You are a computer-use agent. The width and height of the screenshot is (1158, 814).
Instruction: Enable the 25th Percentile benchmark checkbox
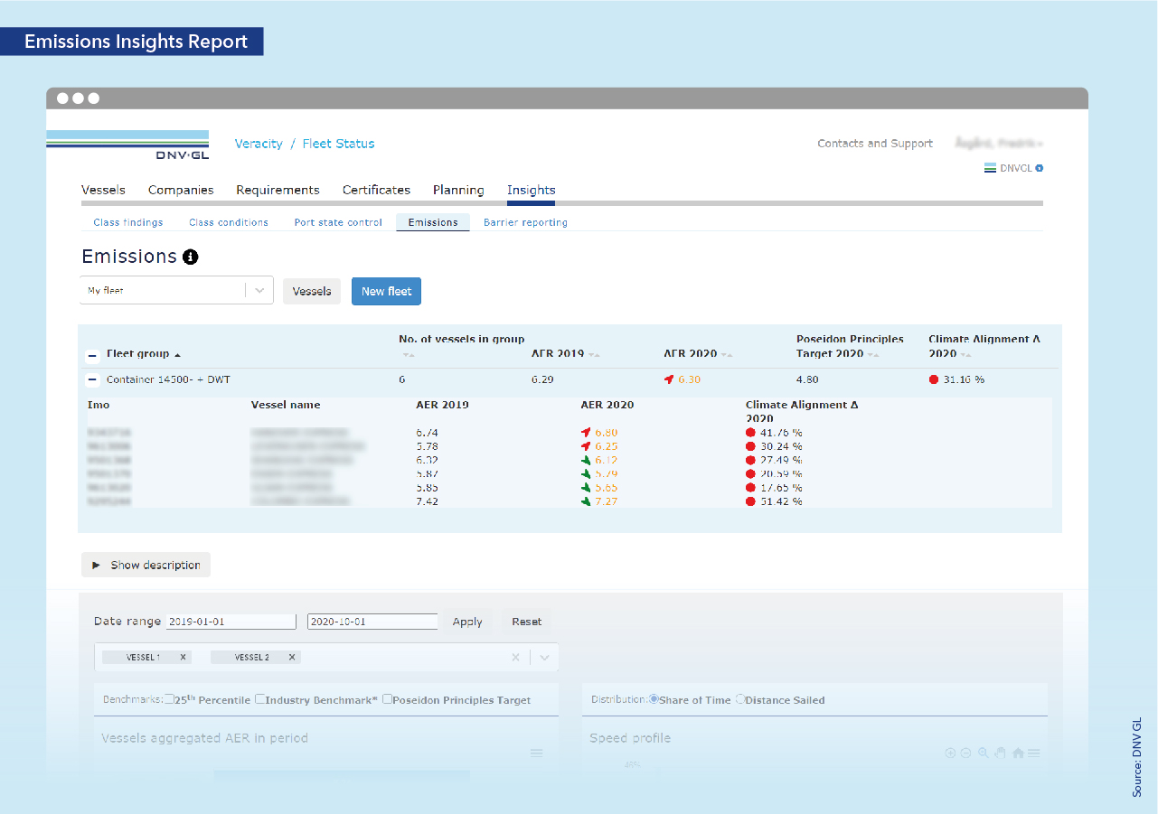[x=170, y=699]
